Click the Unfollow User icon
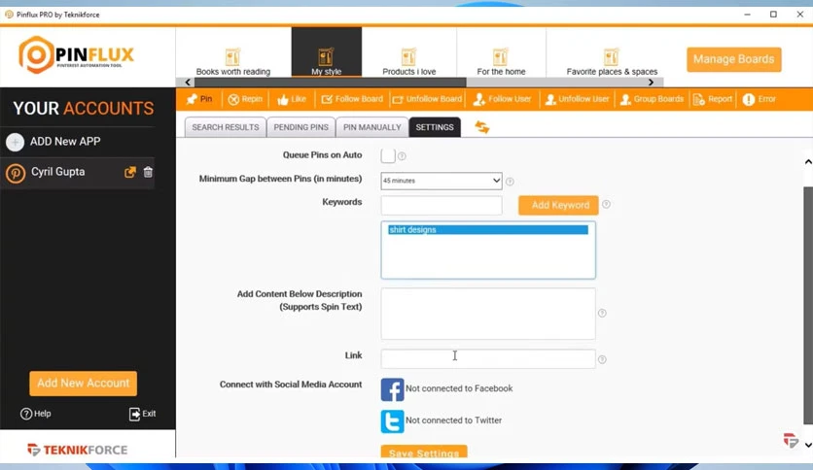Image resolution: width=813 pixels, height=470 pixels. coord(551,99)
